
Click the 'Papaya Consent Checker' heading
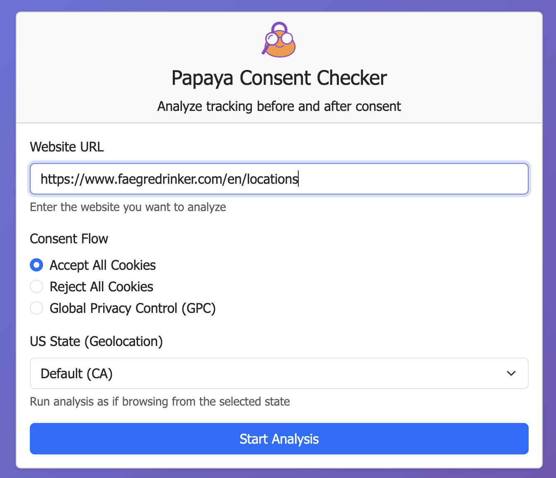coord(279,78)
